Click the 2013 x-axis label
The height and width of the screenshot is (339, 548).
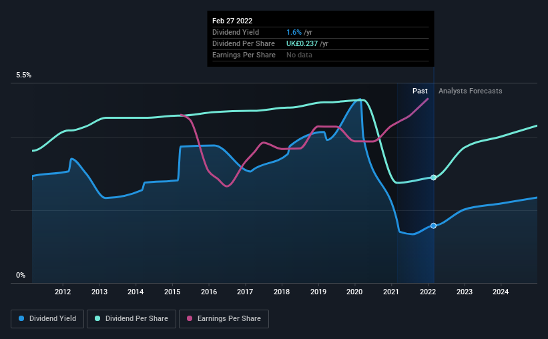99,292
